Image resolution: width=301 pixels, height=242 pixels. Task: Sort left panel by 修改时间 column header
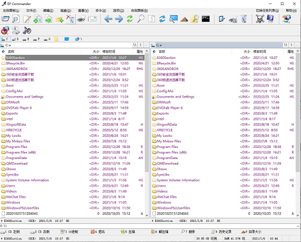point(109,51)
